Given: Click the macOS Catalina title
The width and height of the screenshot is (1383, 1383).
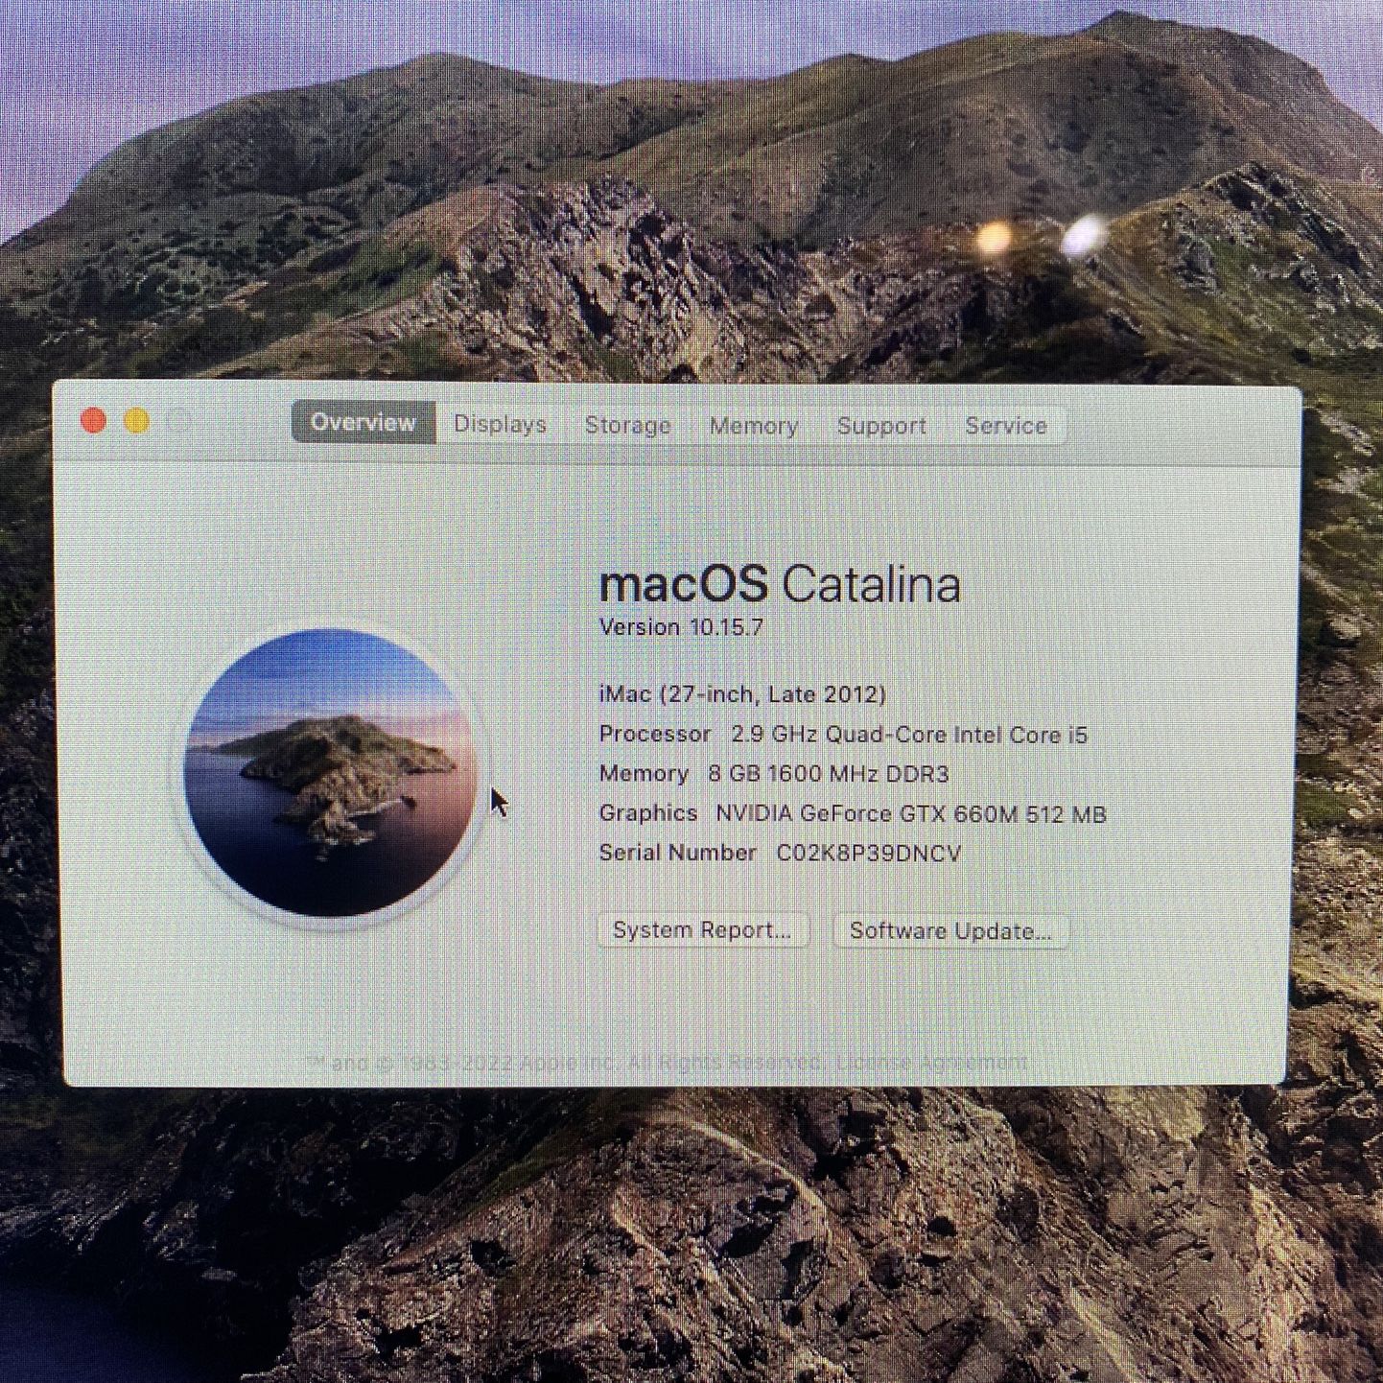Looking at the screenshot, I should pyautogui.click(x=780, y=584).
